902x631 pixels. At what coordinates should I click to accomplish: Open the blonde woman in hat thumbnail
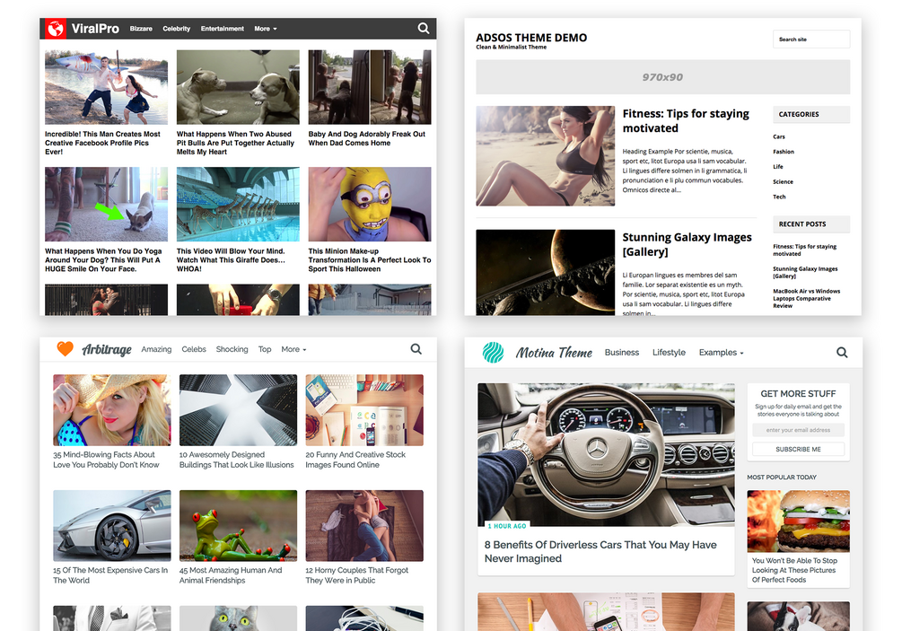[x=112, y=410]
